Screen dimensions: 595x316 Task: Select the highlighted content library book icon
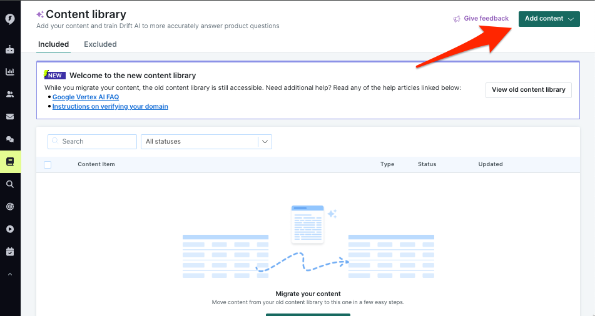10,162
